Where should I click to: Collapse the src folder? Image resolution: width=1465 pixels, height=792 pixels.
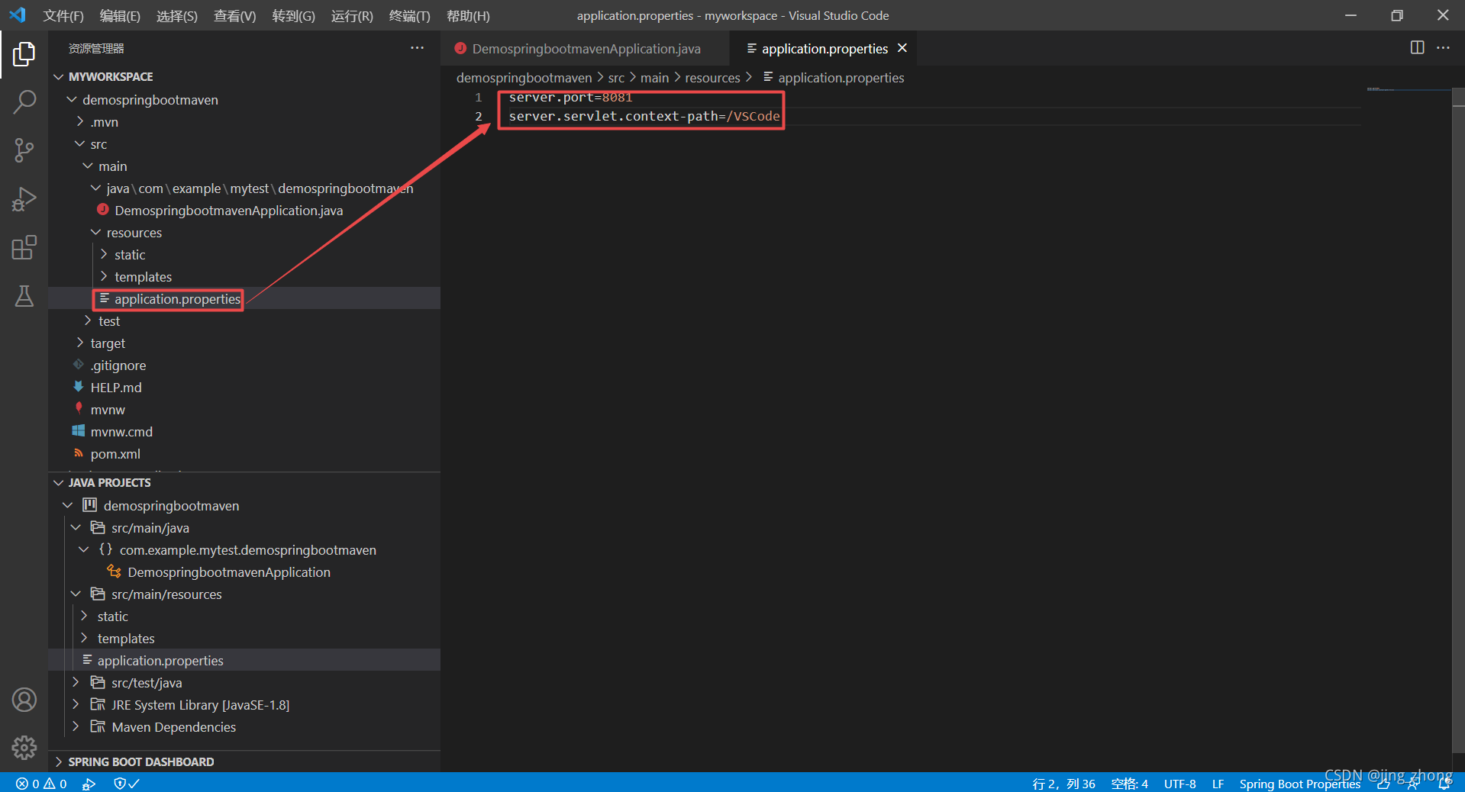(98, 144)
